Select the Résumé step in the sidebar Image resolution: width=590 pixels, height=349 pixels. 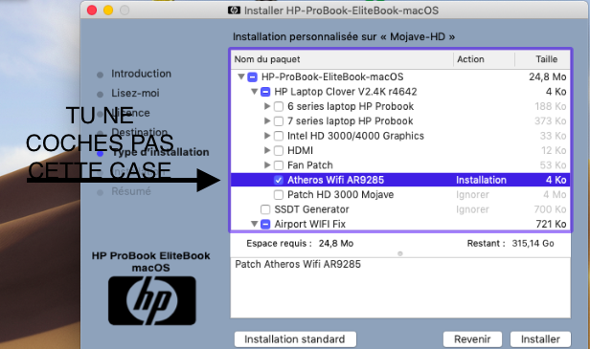pos(131,191)
